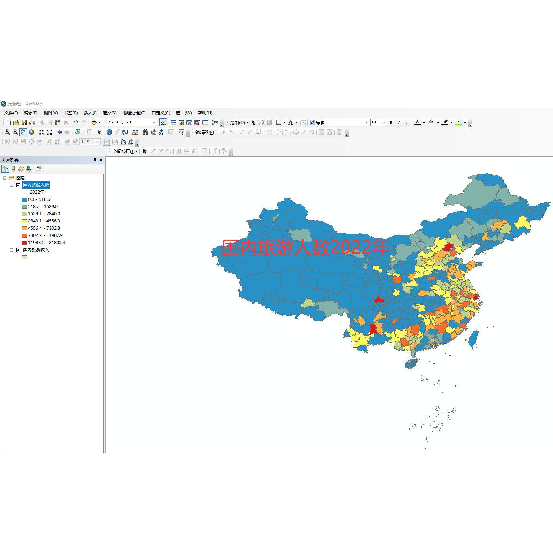The height and width of the screenshot is (553, 553).
Task: Select the Zoom In tool
Action: 7,132
